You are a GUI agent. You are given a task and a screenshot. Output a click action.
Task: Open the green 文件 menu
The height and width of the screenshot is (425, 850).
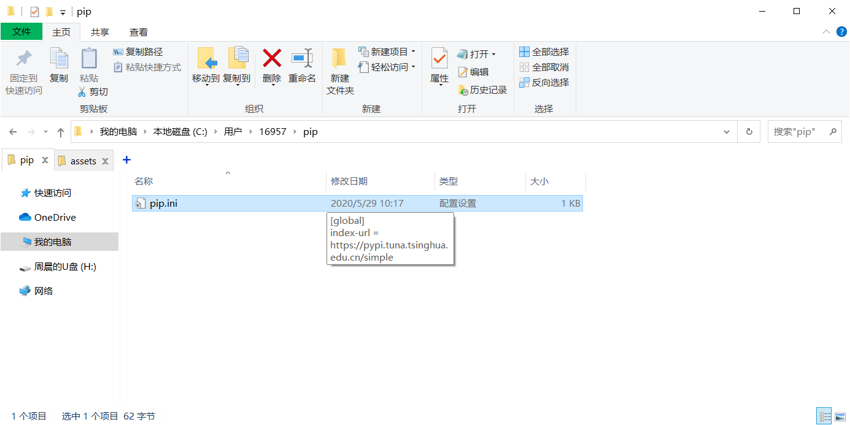tap(21, 32)
